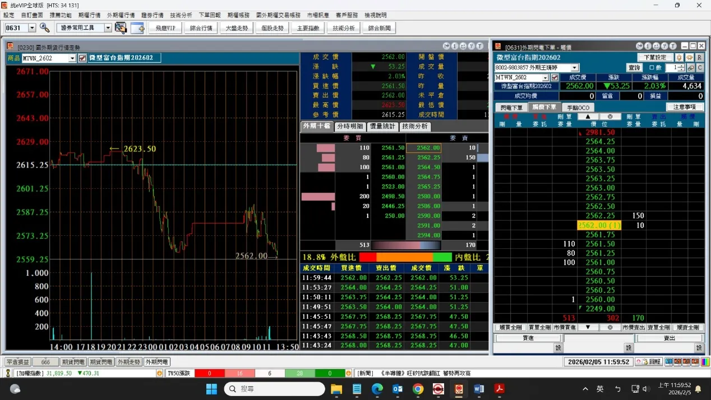Expand the account 8002-9803857 dropdown
The width and height of the screenshot is (711, 400).
click(x=574, y=68)
